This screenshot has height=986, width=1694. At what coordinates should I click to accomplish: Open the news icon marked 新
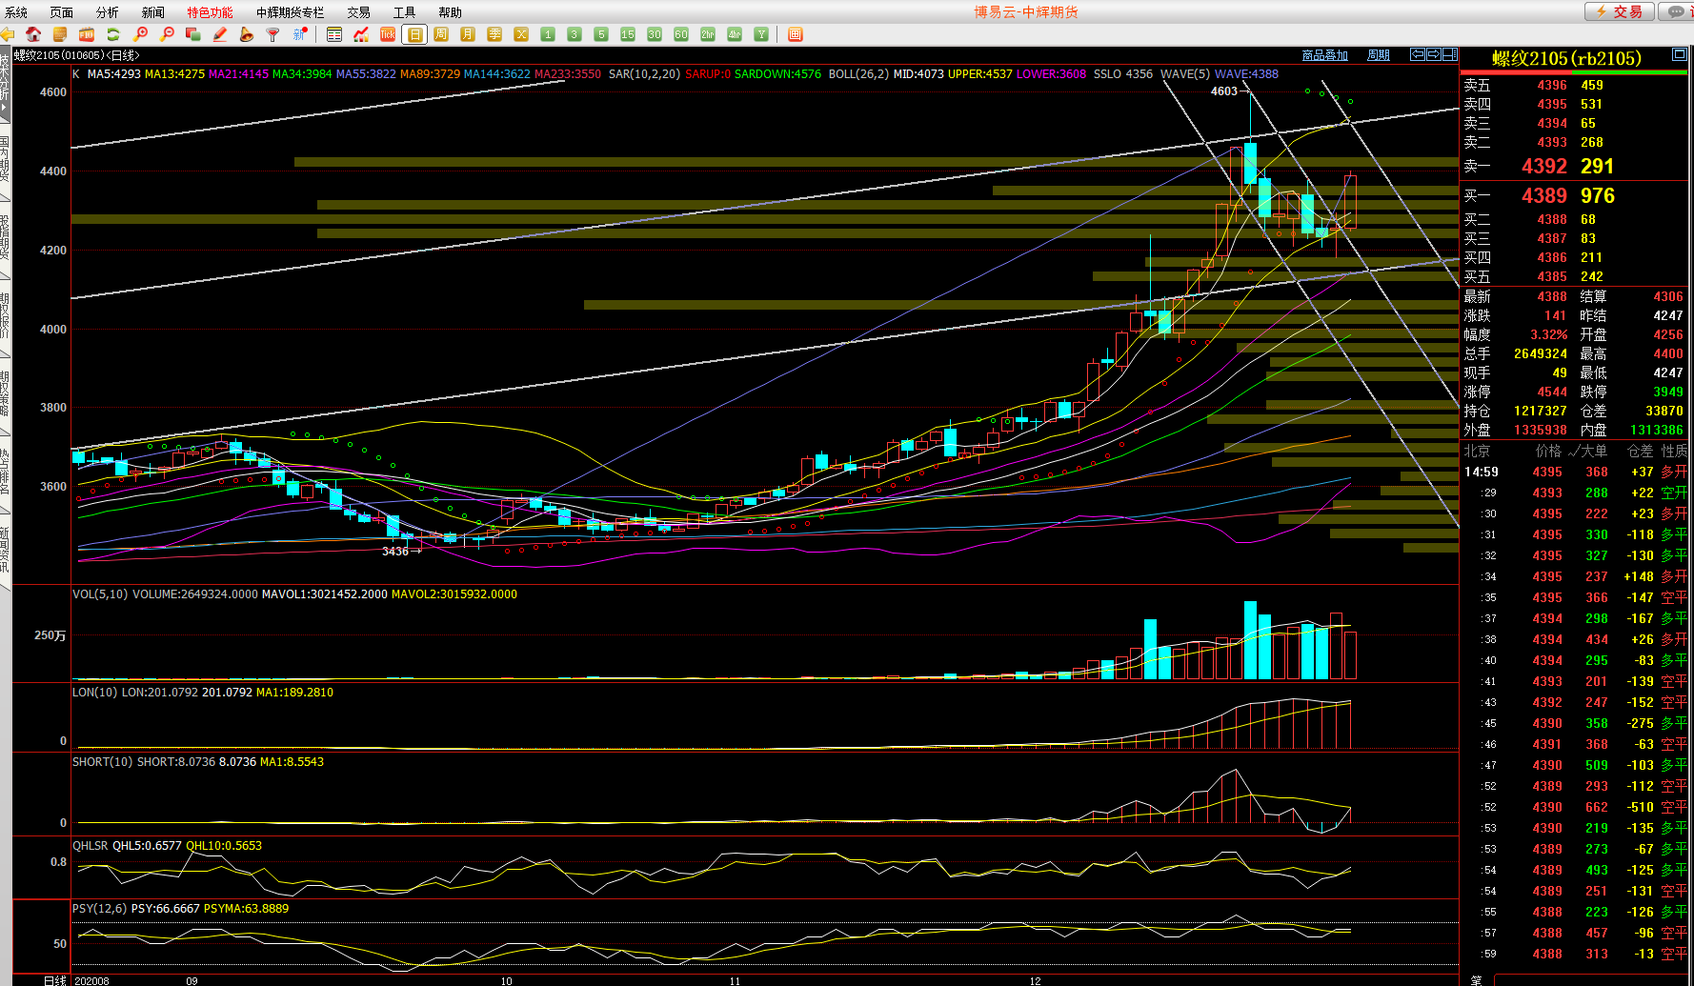(x=300, y=34)
